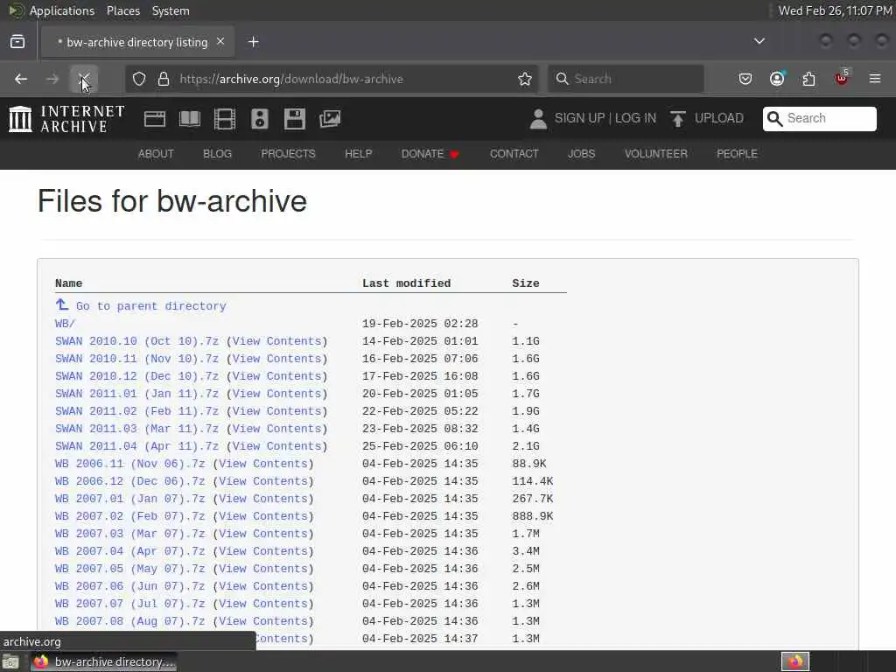The width and height of the screenshot is (896, 672).
Task: Open the DONATE nav item
Action: pos(430,154)
